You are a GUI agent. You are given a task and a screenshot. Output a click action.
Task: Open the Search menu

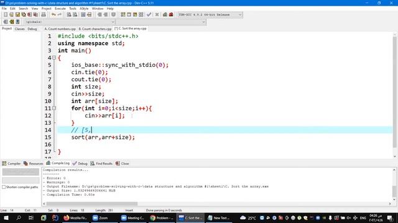pyautogui.click(x=23, y=8)
